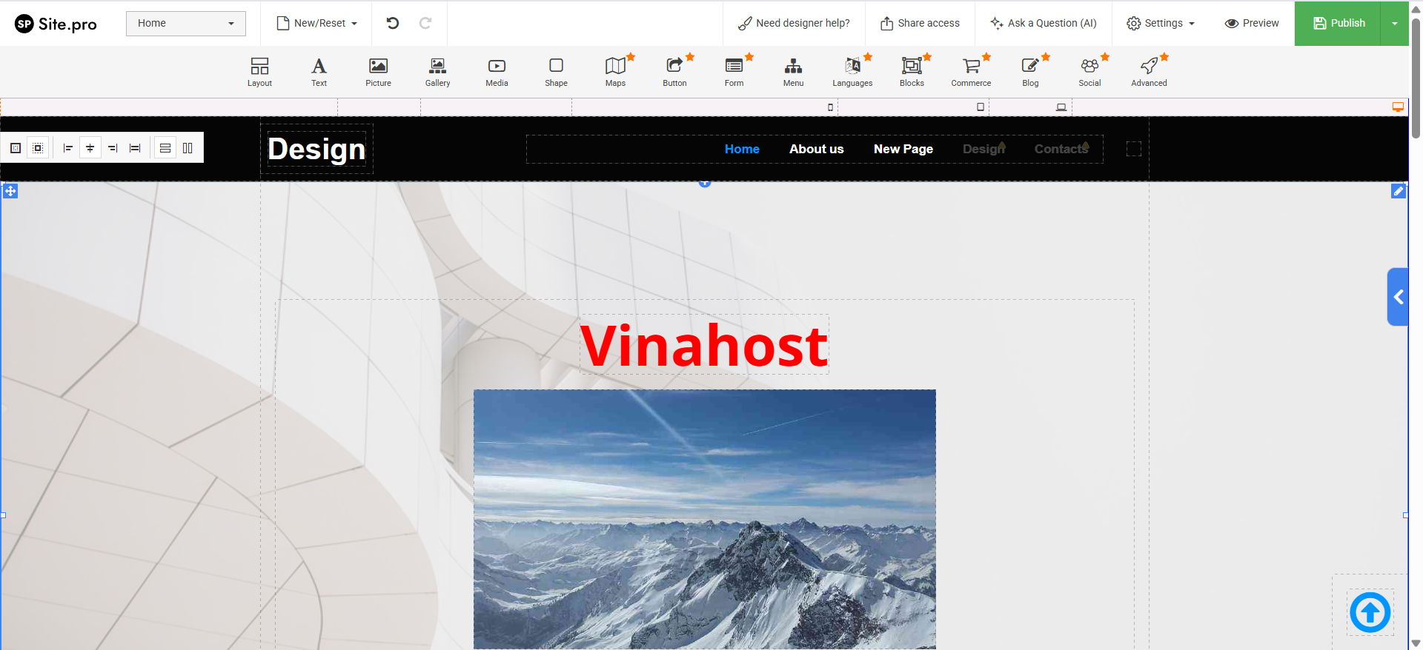
Task: Toggle align center horizontally button
Action: click(90, 148)
